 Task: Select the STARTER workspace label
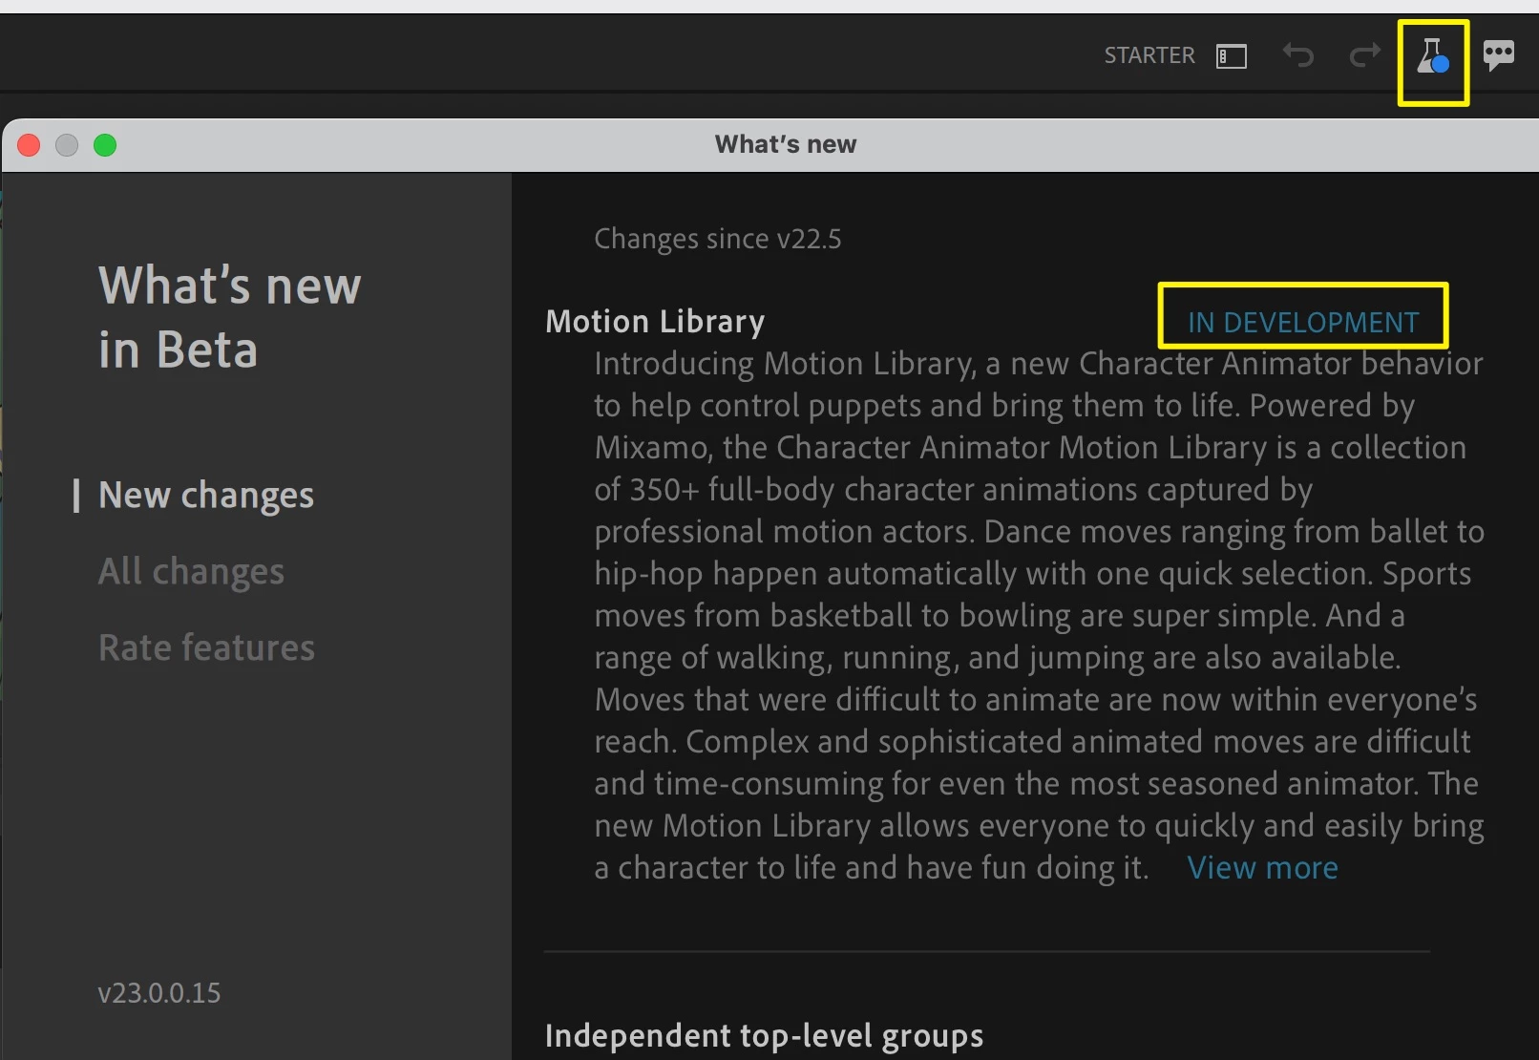tap(1149, 55)
